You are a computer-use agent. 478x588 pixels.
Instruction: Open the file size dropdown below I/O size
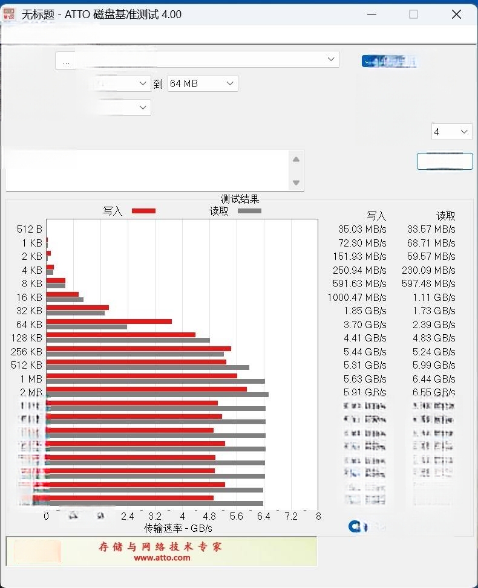click(x=143, y=107)
